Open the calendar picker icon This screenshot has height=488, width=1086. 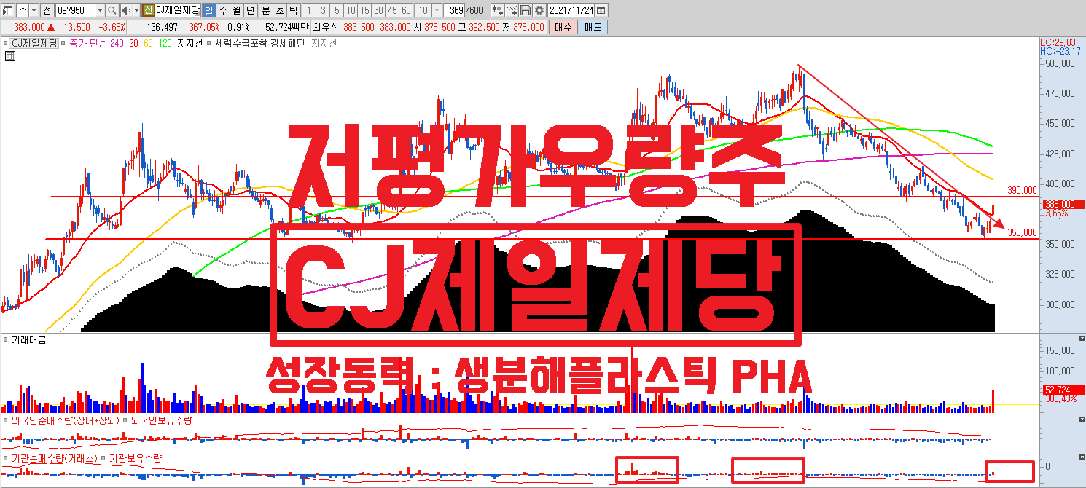click(601, 10)
